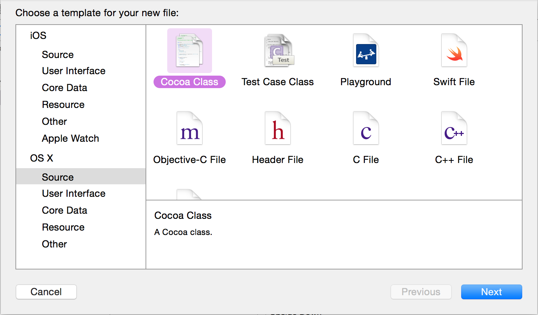Open the Apple Watch category
This screenshot has width=538, height=315.
(x=71, y=138)
